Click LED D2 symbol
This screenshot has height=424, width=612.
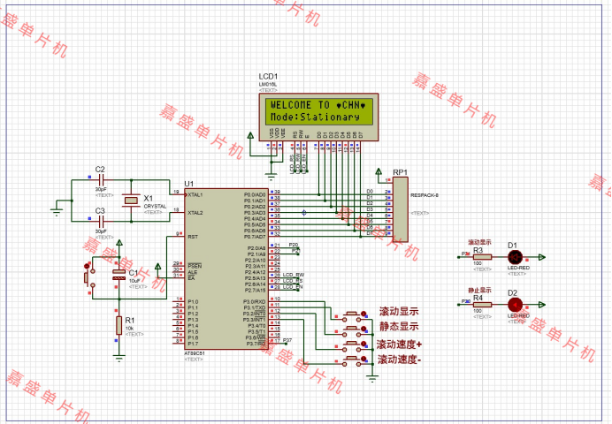pyautogui.click(x=516, y=305)
